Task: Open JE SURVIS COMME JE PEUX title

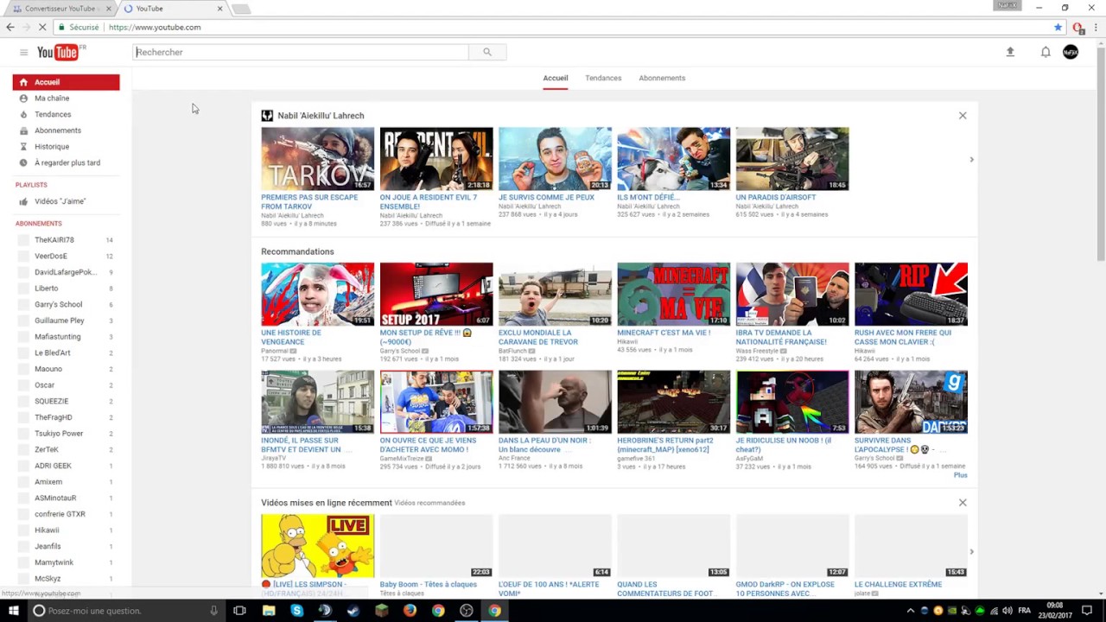Action: pos(546,197)
